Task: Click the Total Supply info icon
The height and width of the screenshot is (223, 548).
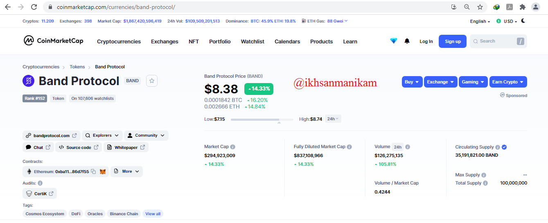Action: 485,183
